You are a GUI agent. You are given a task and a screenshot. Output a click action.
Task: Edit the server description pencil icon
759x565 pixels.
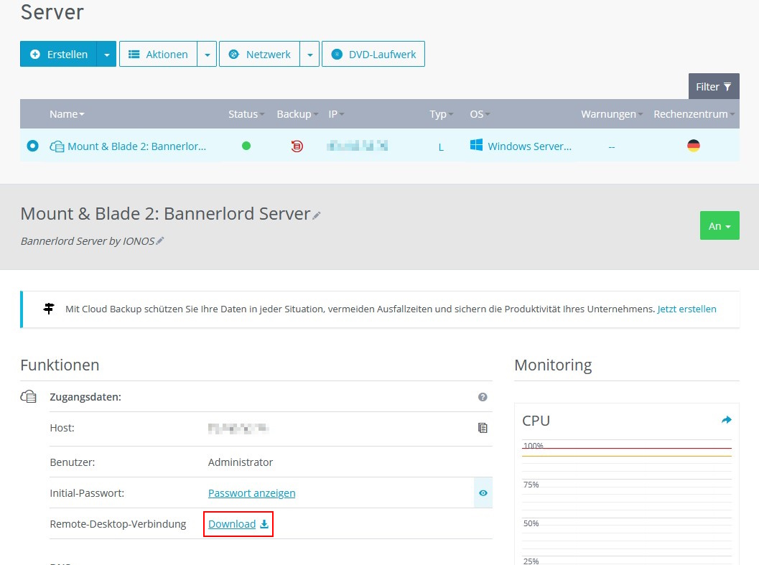tap(160, 241)
